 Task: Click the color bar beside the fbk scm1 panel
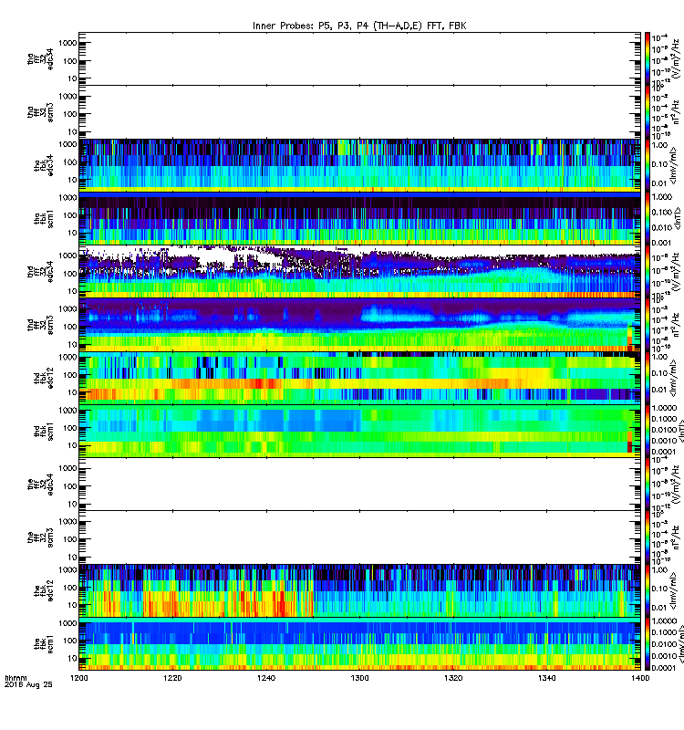pyautogui.click(x=648, y=644)
